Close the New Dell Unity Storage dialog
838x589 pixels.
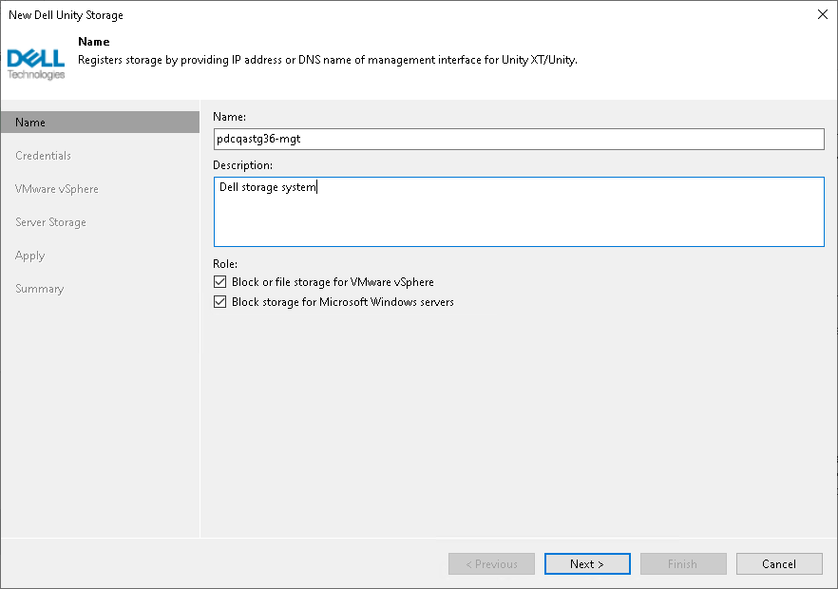(823, 14)
